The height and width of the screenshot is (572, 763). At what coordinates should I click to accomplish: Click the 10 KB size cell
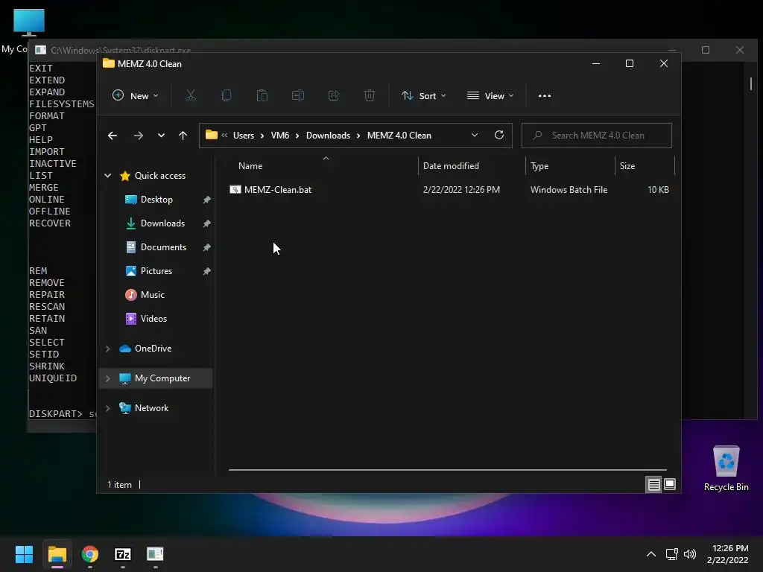coord(658,190)
